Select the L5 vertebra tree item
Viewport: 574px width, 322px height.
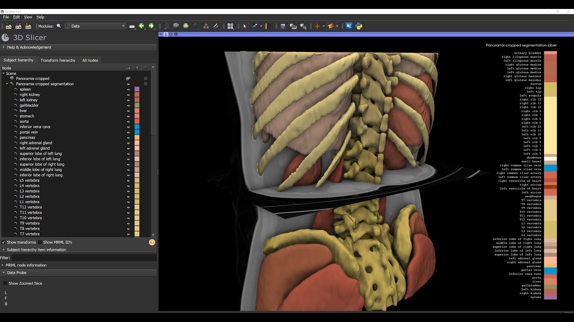pyautogui.click(x=29, y=180)
